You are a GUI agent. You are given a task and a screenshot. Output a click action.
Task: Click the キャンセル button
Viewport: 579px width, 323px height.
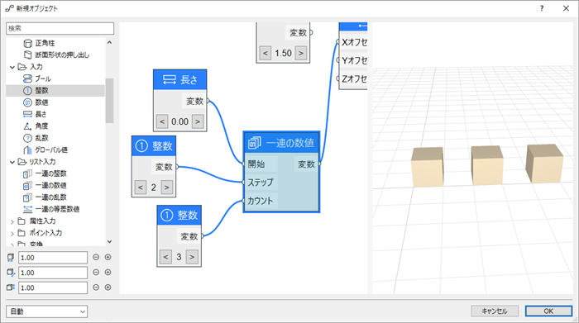[495, 311]
